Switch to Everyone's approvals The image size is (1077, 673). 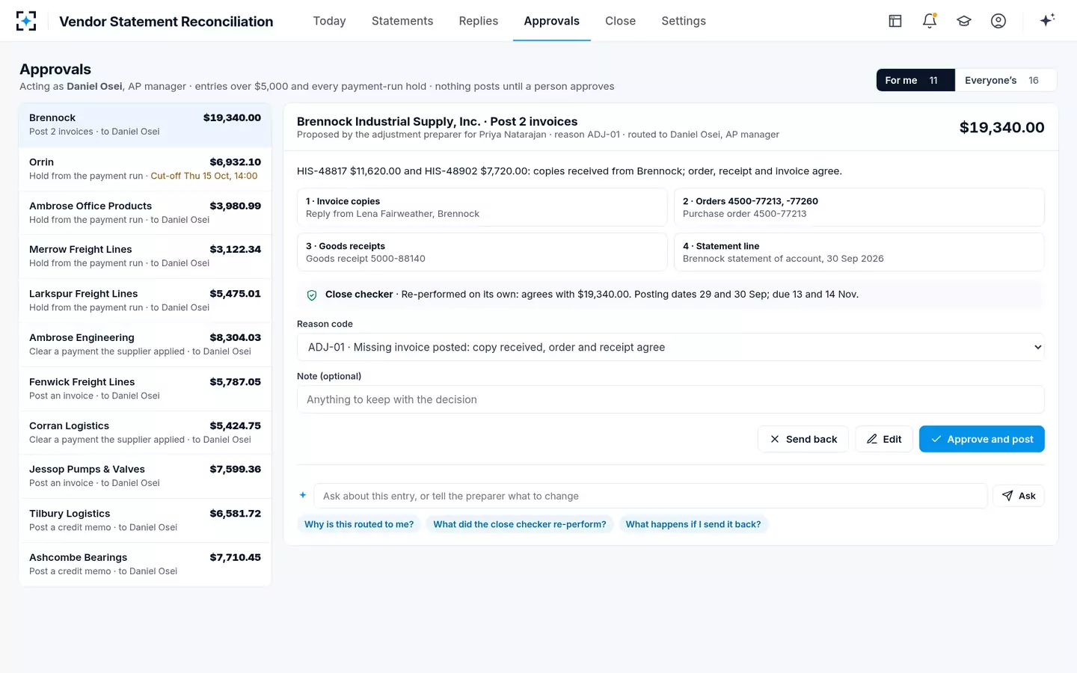pyautogui.click(x=1005, y=80)
